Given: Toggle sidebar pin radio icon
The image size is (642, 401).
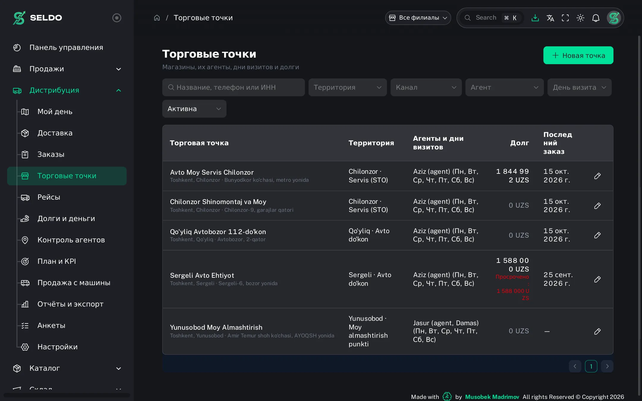Looking at the screenshot, I should pos(117,18).
